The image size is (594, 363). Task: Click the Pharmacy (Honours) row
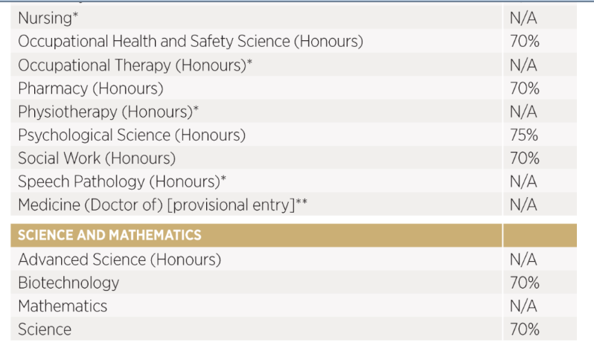pyautogui.click(x=293, y=89)
